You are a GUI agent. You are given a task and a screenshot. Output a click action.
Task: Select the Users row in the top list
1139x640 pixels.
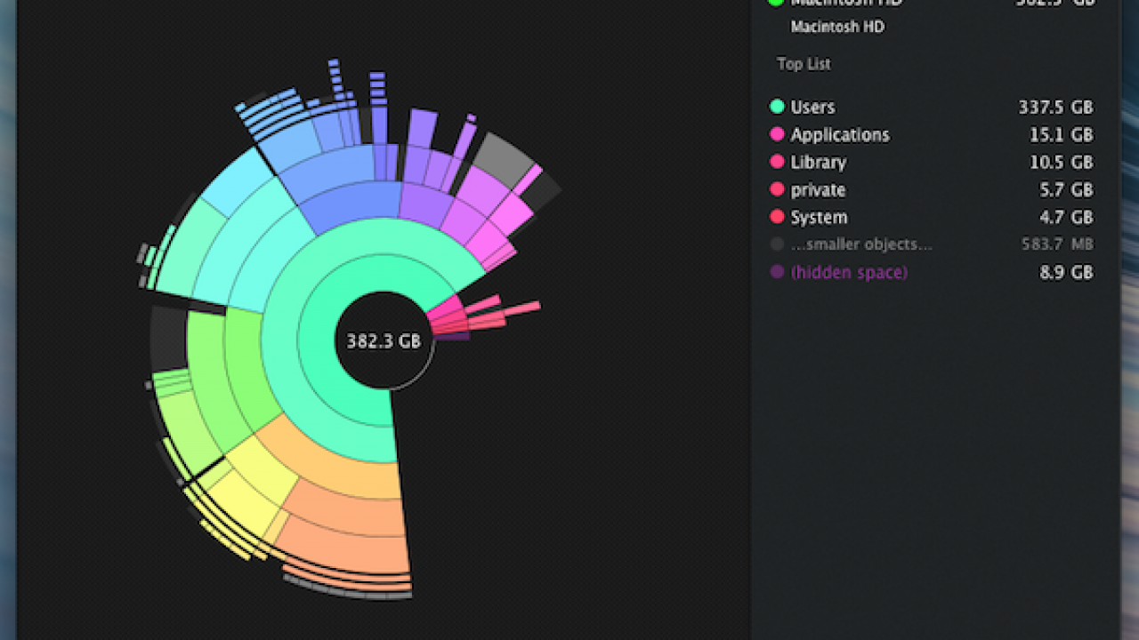click(931, 108)
